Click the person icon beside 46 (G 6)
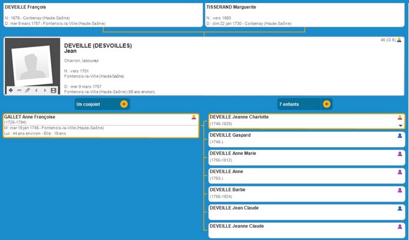 click(399, 40)
